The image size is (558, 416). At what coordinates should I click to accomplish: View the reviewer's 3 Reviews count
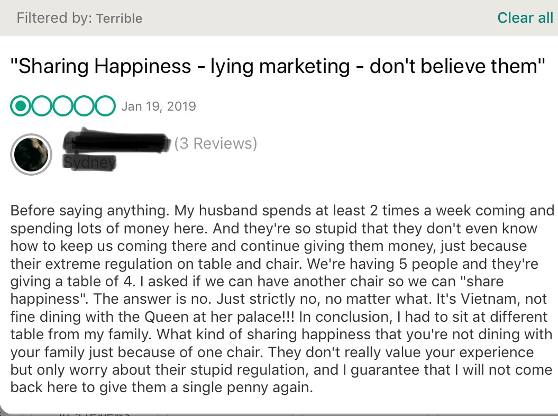[x=216, y=143]
